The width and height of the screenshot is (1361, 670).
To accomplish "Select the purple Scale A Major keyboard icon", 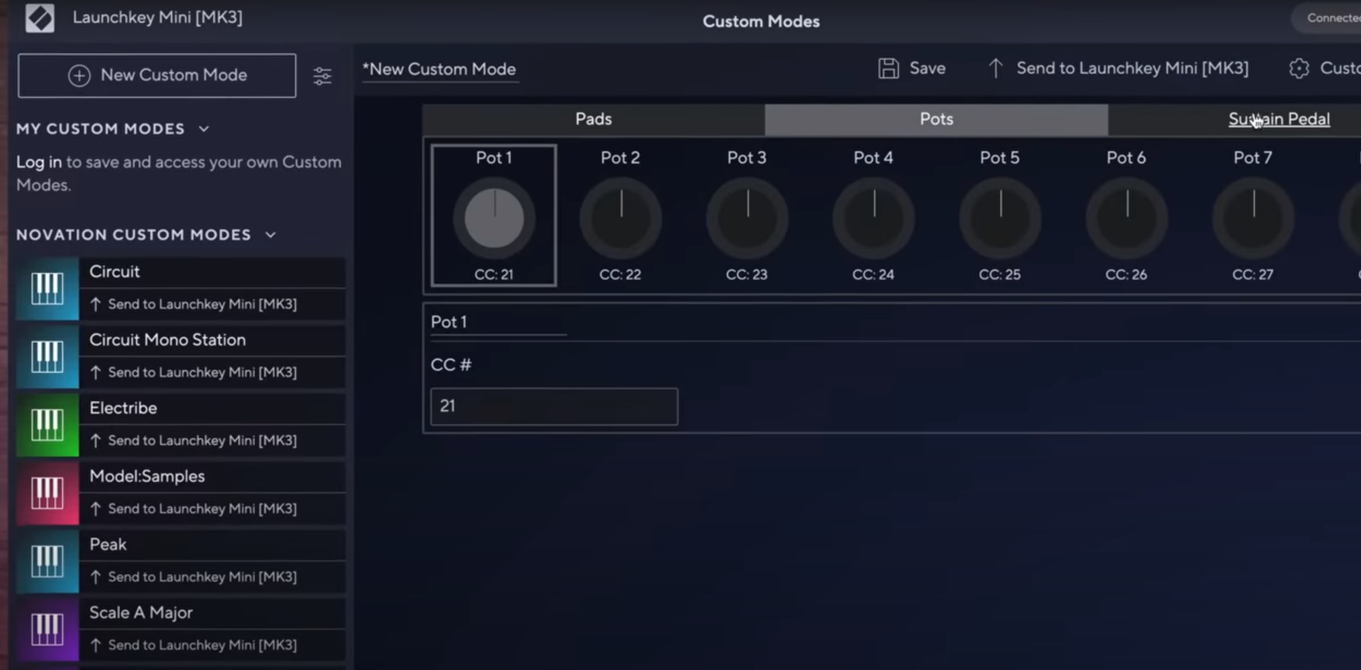I will [x=47, y=630].
